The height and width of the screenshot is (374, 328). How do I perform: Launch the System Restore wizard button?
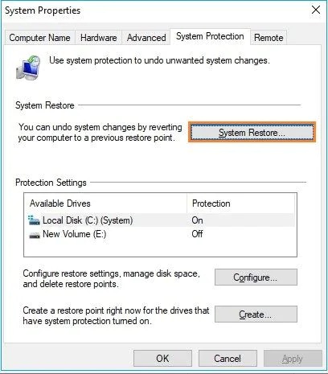252,132
